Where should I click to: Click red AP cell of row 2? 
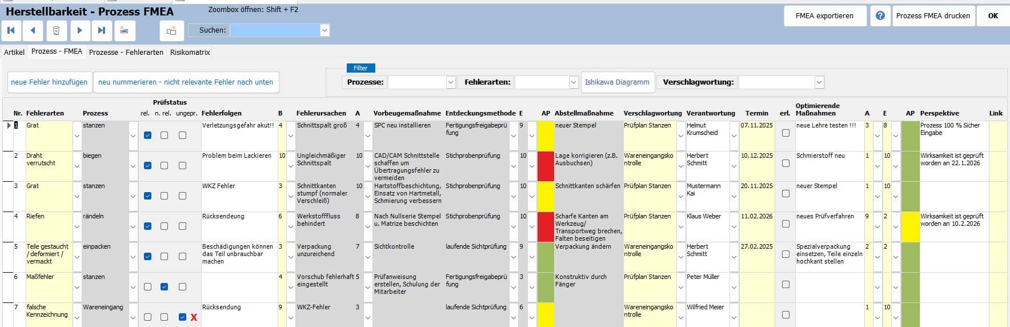tap(546, 166)
